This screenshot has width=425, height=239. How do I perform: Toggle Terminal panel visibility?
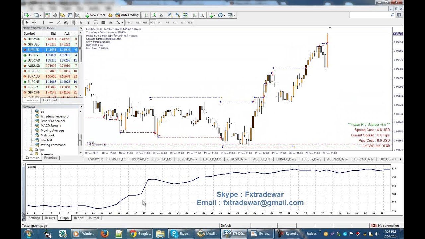tap(70, 15)
